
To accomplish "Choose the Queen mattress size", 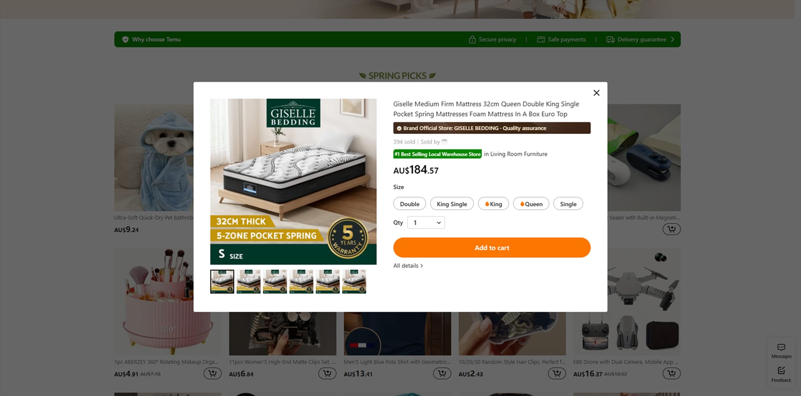I will click(x=531, y=204).
